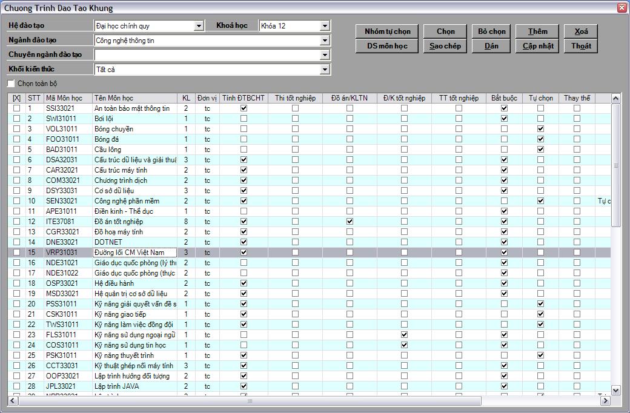Viewport: 630px width, 413px height.
Task: Click the KL column header
Action: tap(186, 98)
